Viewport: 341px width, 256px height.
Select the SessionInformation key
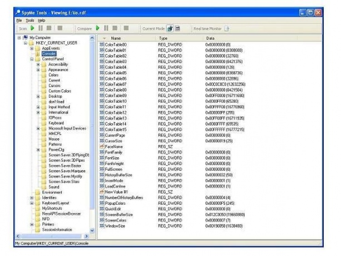[57, 230]
